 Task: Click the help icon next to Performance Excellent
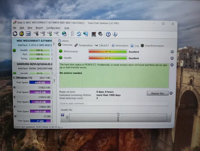172,52
